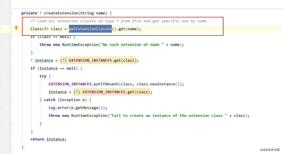Click 'putIfAbsent' method call
The image size is (283, 154).
pyautogui.click(x=106, y=84)
